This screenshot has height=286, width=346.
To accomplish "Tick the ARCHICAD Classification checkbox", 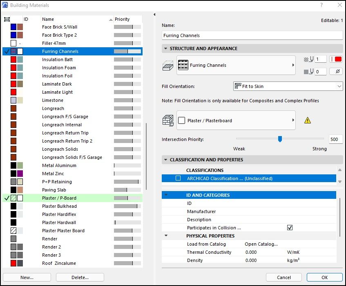I will (178, 178).
